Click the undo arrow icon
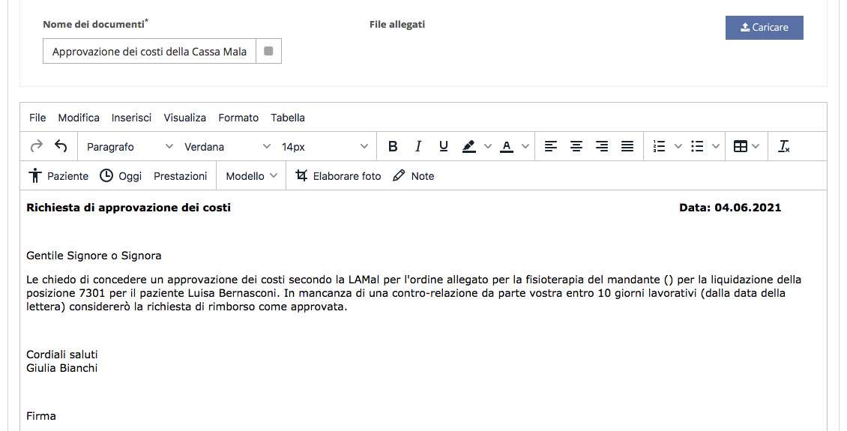Image resolution: width=847 pixels, height=431 pixels. click(61, 146)
